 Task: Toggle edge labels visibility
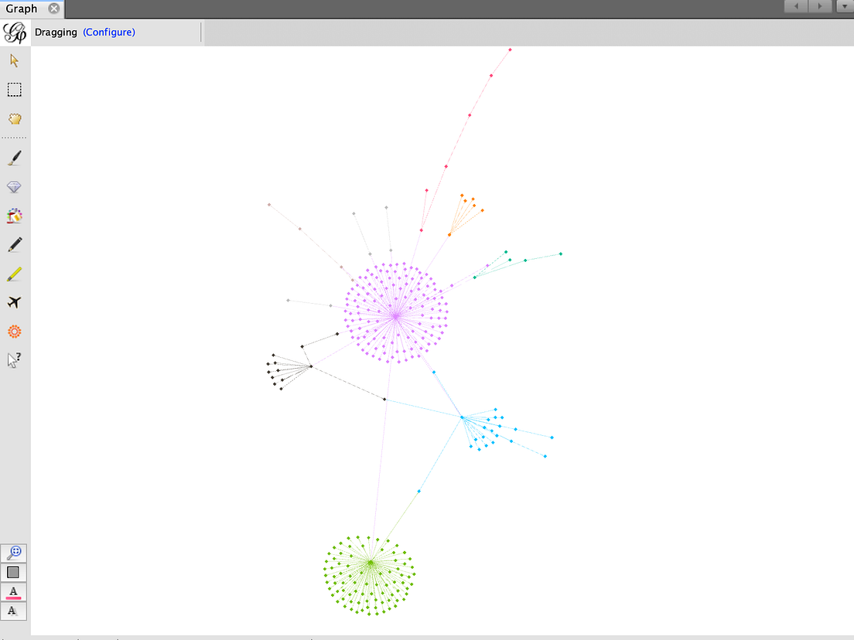tap(14, 611)
